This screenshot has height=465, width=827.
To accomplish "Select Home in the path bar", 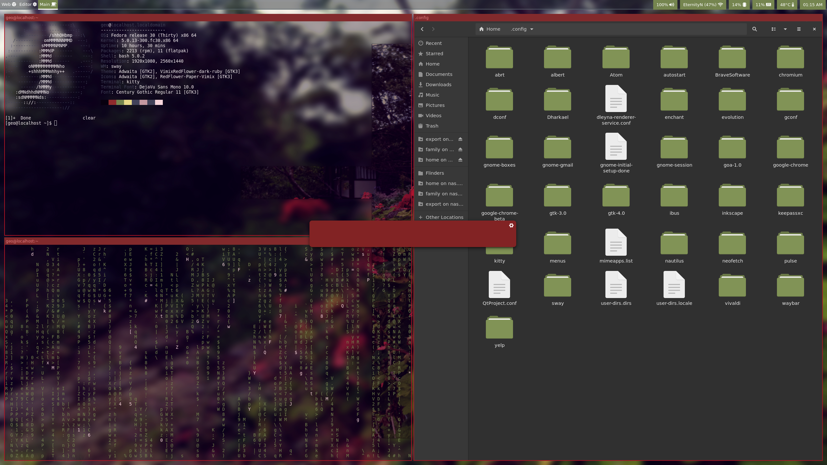I will (490, 29).
